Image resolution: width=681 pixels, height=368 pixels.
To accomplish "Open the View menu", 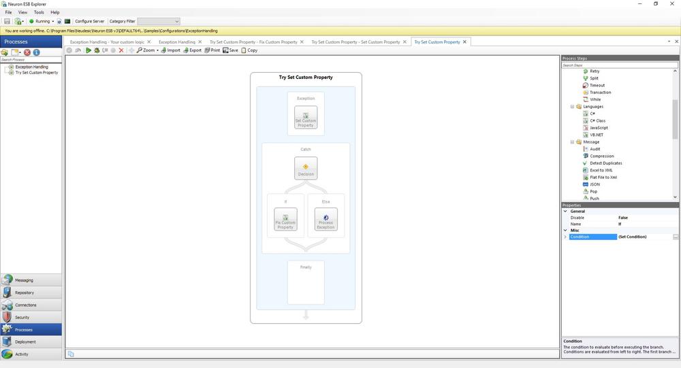I will (22, 12).
